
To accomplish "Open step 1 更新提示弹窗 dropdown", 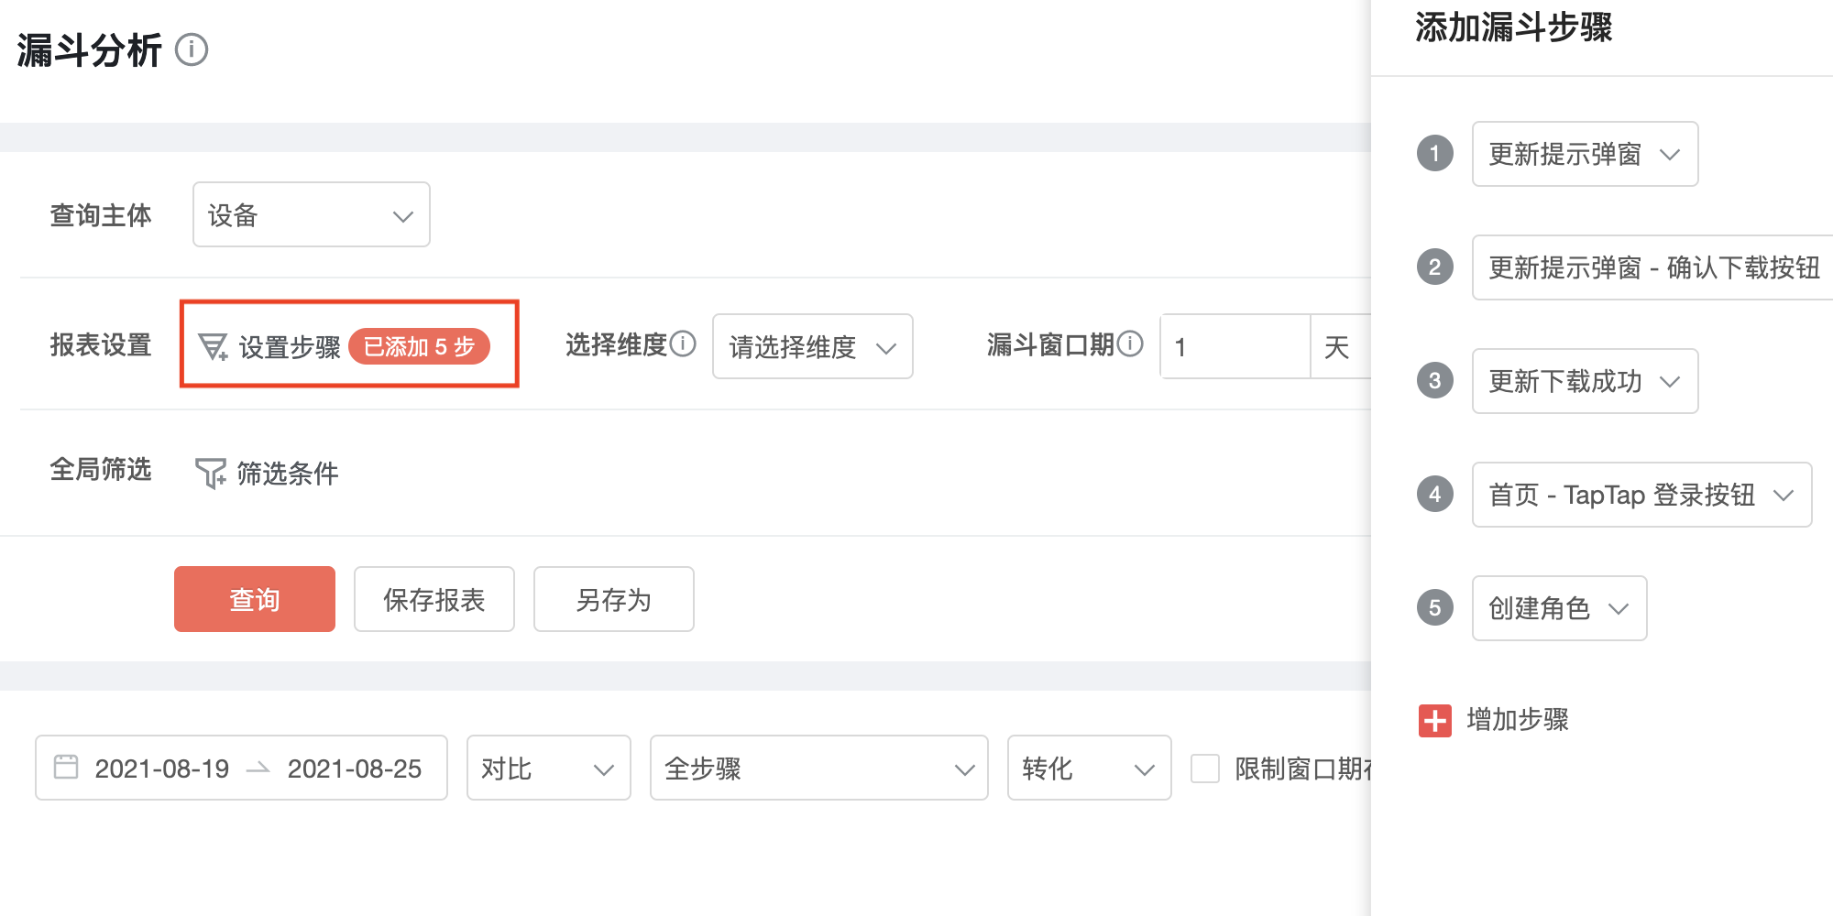I will (1586, 154).
